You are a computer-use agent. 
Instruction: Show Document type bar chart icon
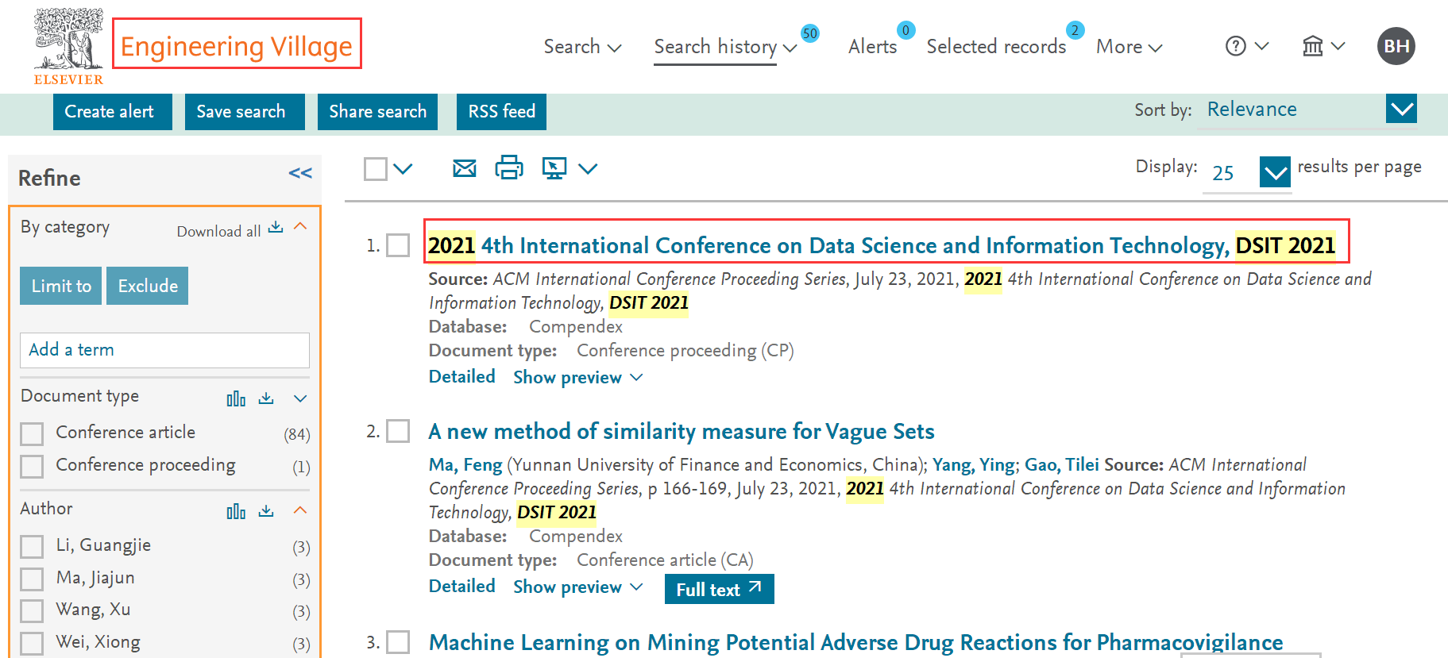236,398
